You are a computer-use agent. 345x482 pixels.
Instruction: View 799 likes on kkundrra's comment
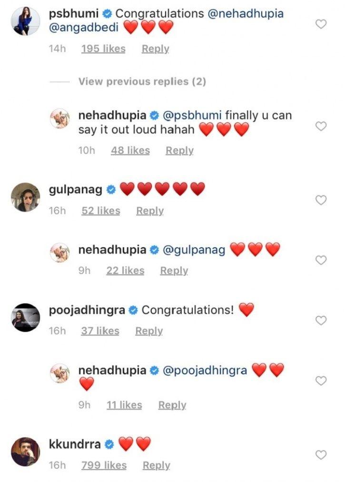[103, 465]
